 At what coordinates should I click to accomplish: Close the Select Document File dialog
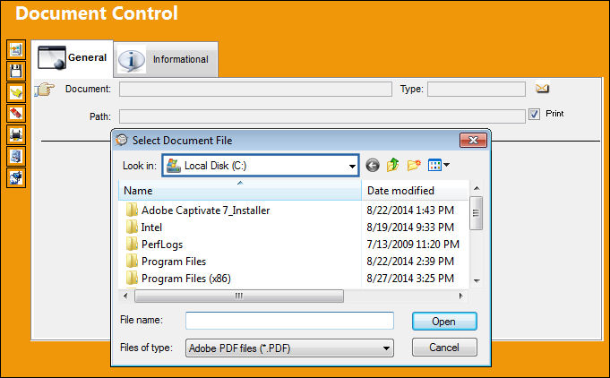473,141
